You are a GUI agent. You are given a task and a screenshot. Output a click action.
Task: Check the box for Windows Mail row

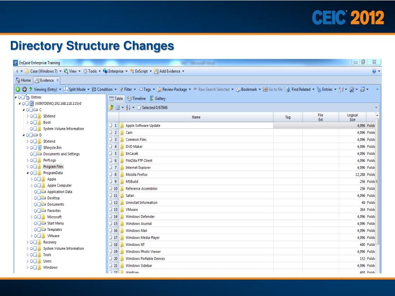[x=110, y=230]
